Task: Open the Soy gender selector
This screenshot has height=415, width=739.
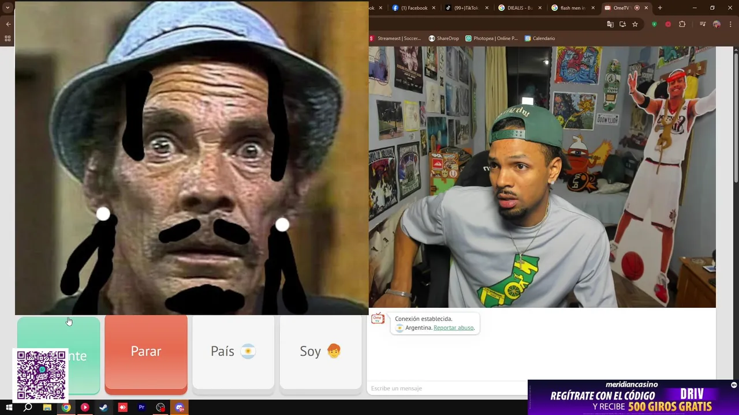Action: [320, 352]
